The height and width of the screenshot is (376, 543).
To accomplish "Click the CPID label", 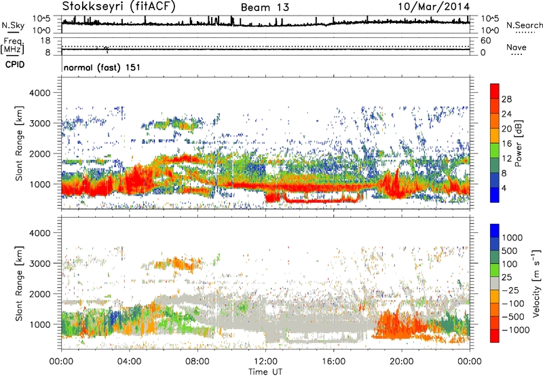I will (x=15, y=64).
